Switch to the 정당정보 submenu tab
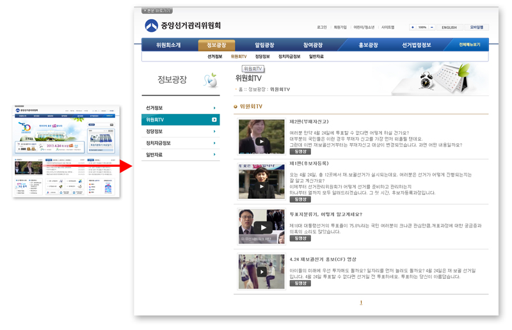 tap(262, 57)
